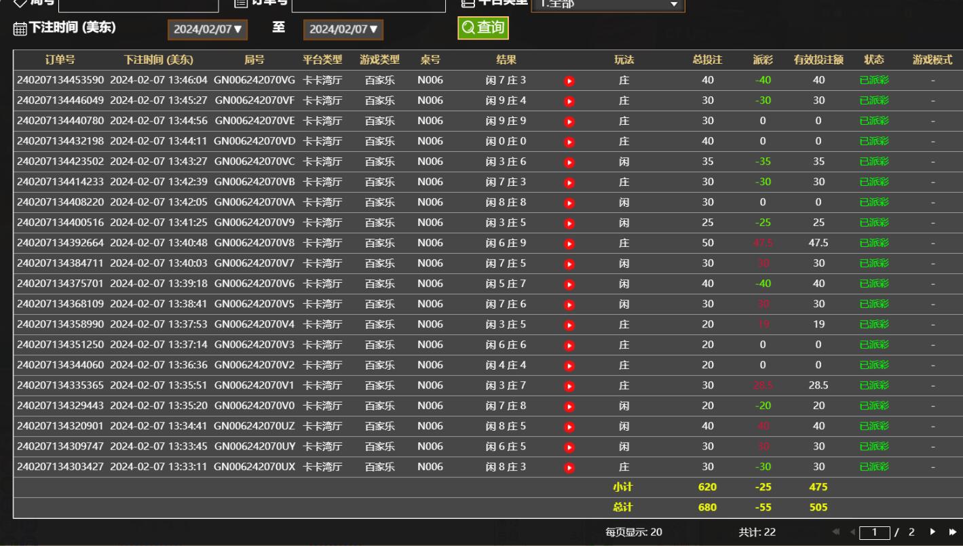
Task: Click the 有效投注额 column header
Action: 818,60
